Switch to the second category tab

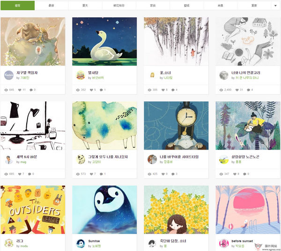tap(52, 6)
